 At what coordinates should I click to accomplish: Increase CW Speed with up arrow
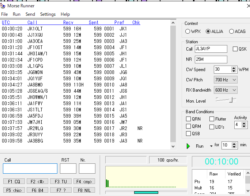tap(234, 68)
